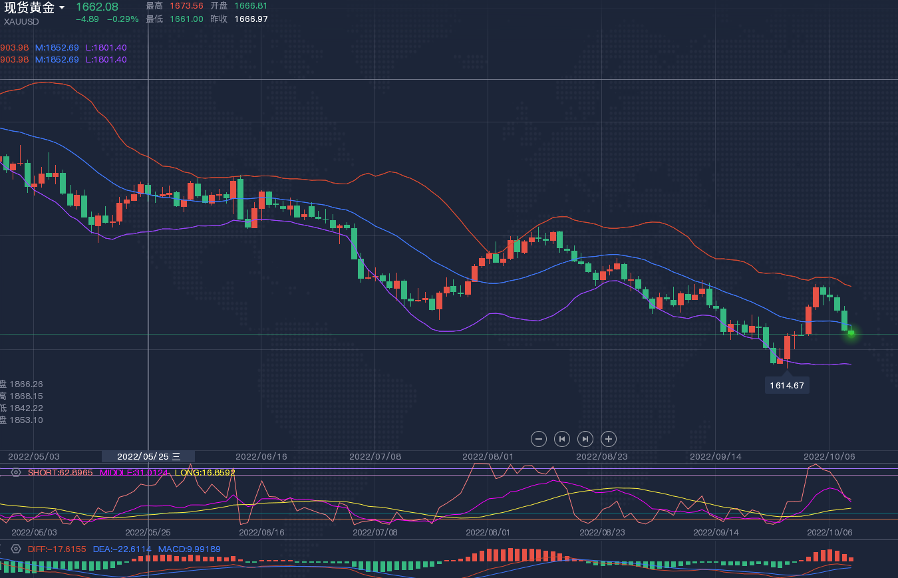898x578 pixels.
Task: Click the highlighted 2022/05/25 date marker
Action: (148, 456)
